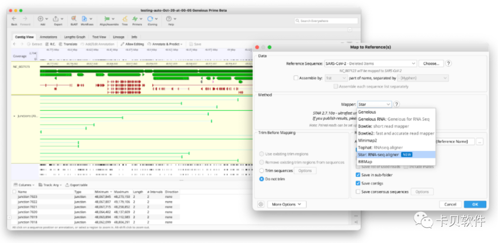The height and width of the screenshot is (243, 502).
Task: Uncheck Save in sub-folder
Action: click(x=358, y=175)
